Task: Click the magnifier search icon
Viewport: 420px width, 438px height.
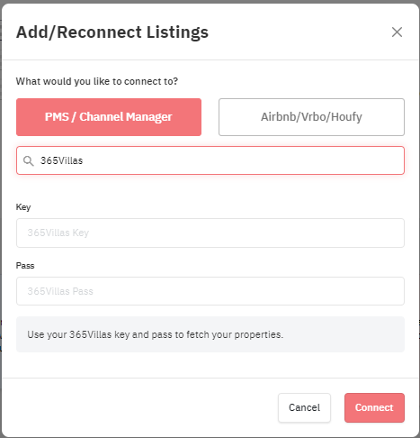Action: tap(29, 160)
